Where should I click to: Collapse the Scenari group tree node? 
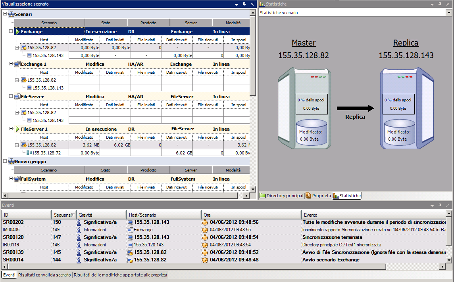coord(5,14)
